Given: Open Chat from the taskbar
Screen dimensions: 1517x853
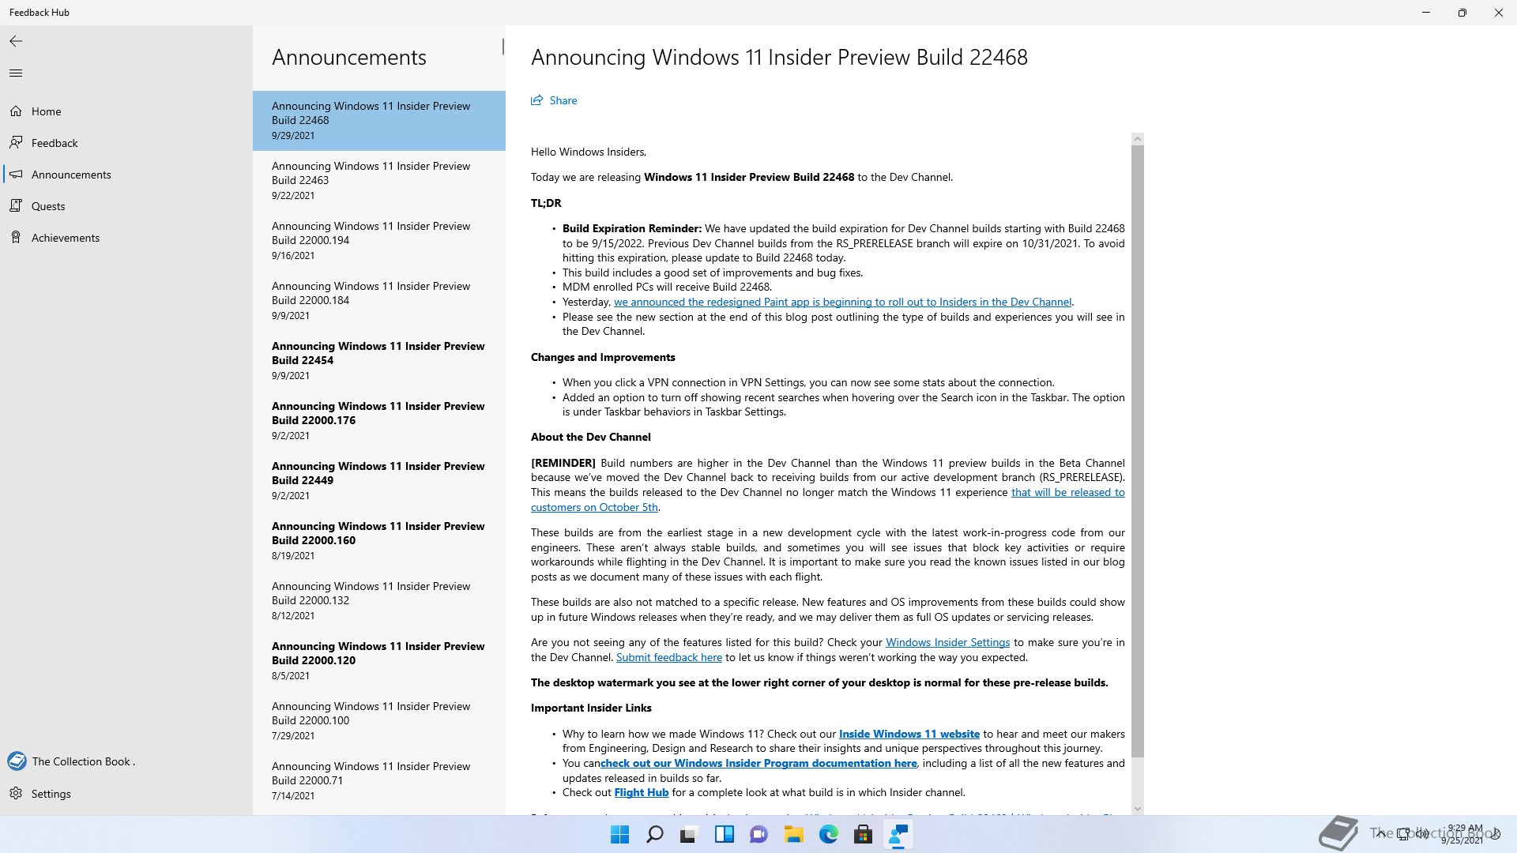Looking at the screenshot, I should click(758, 834).
